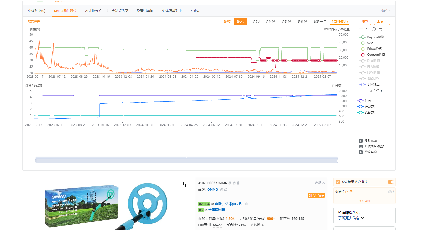Select 近1个月 time range
426x230 pixels.
271,22
